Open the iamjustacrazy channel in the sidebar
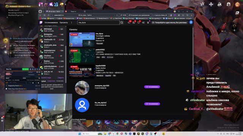243x136 pixels. click(52, 51)
